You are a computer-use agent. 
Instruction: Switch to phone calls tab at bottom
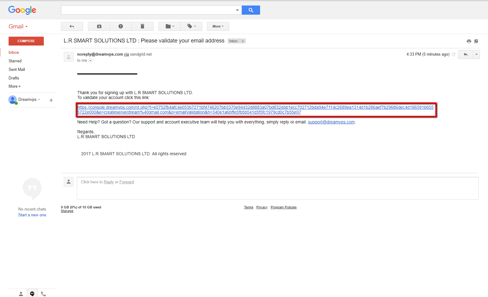44,294
